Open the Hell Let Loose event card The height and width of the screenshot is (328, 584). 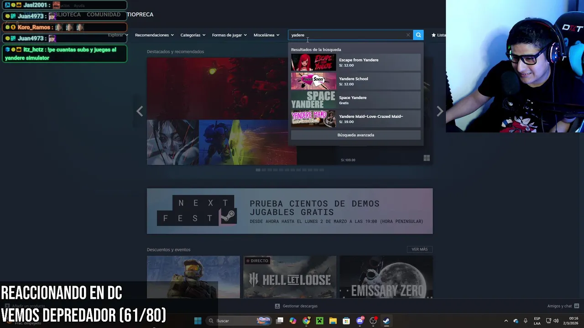[290, 277]
